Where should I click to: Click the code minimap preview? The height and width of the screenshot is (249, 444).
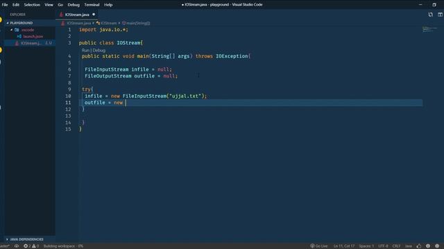point(429,29)
